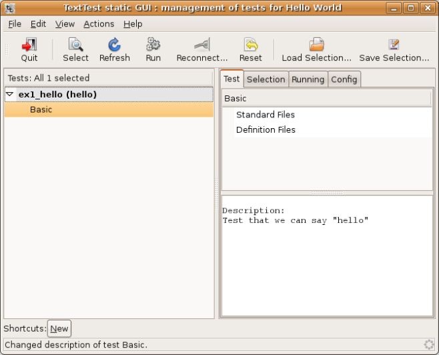
Task: Click the throbber icon in status bar
Action: coord(428,344)
